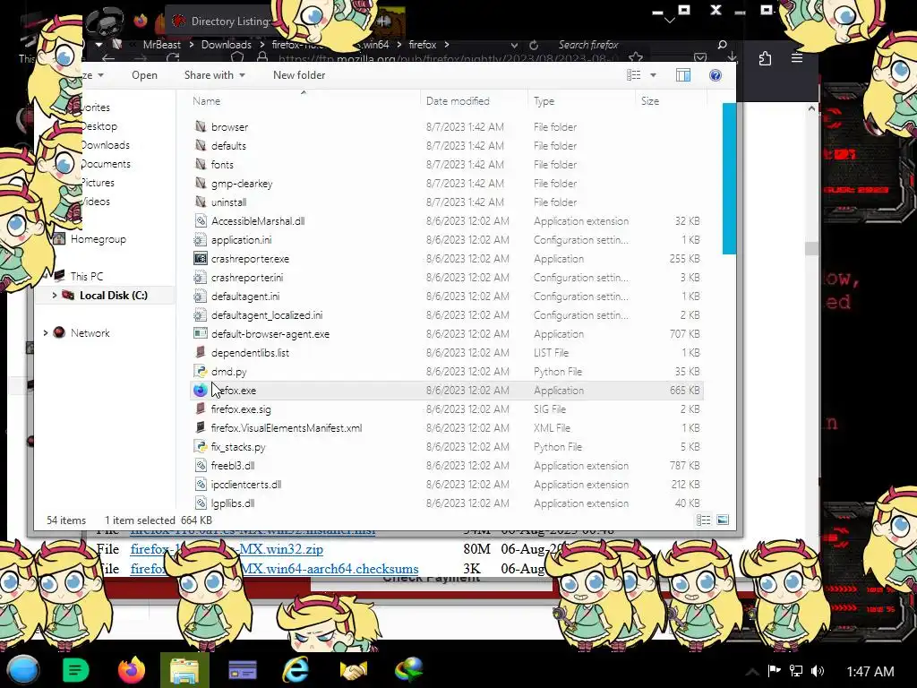Viewport: 917px width, 688px height.
Task: Go to Downloads in breadcrumb path
Action: coord(226,45)
